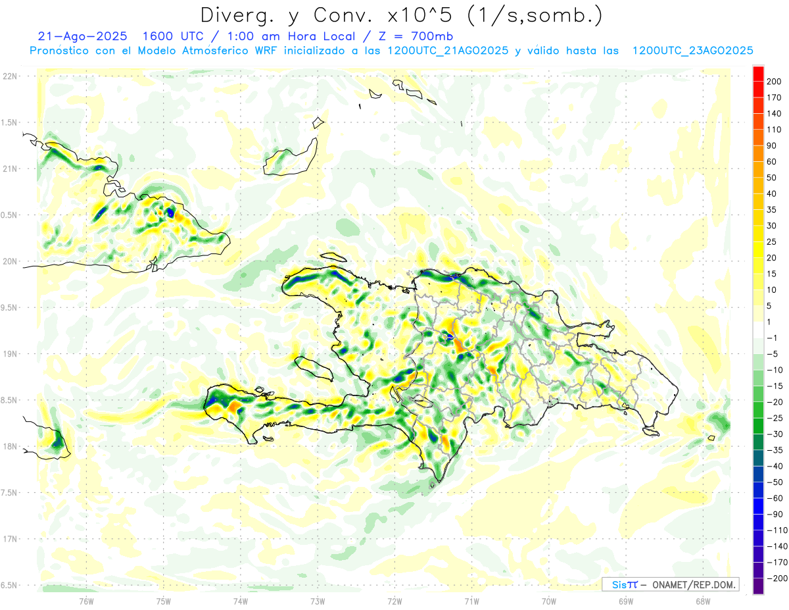
Task: Click the red color segment above 200
Action: pyautogui.click(x=758, y=73)
